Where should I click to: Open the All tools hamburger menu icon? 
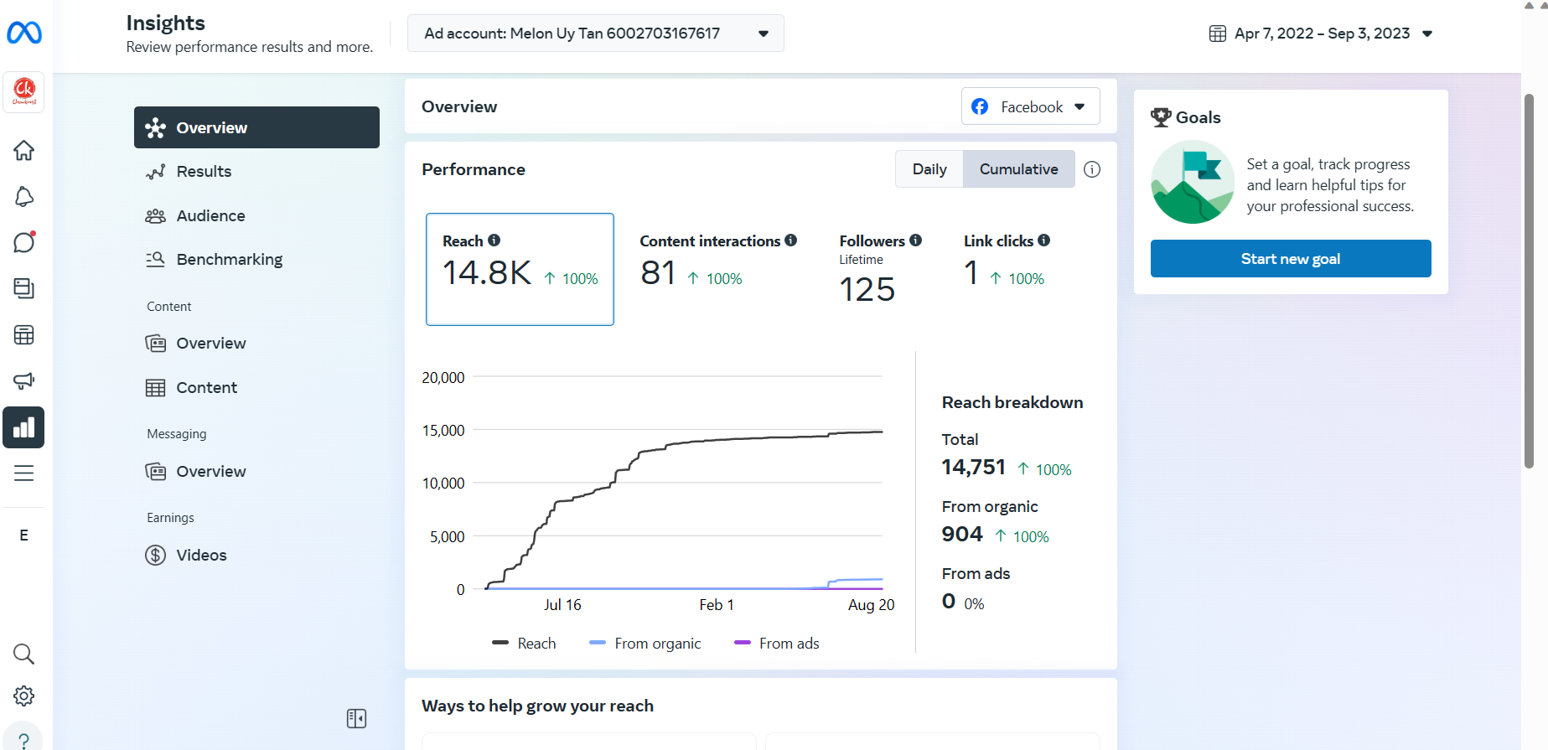tap(23, 473)
